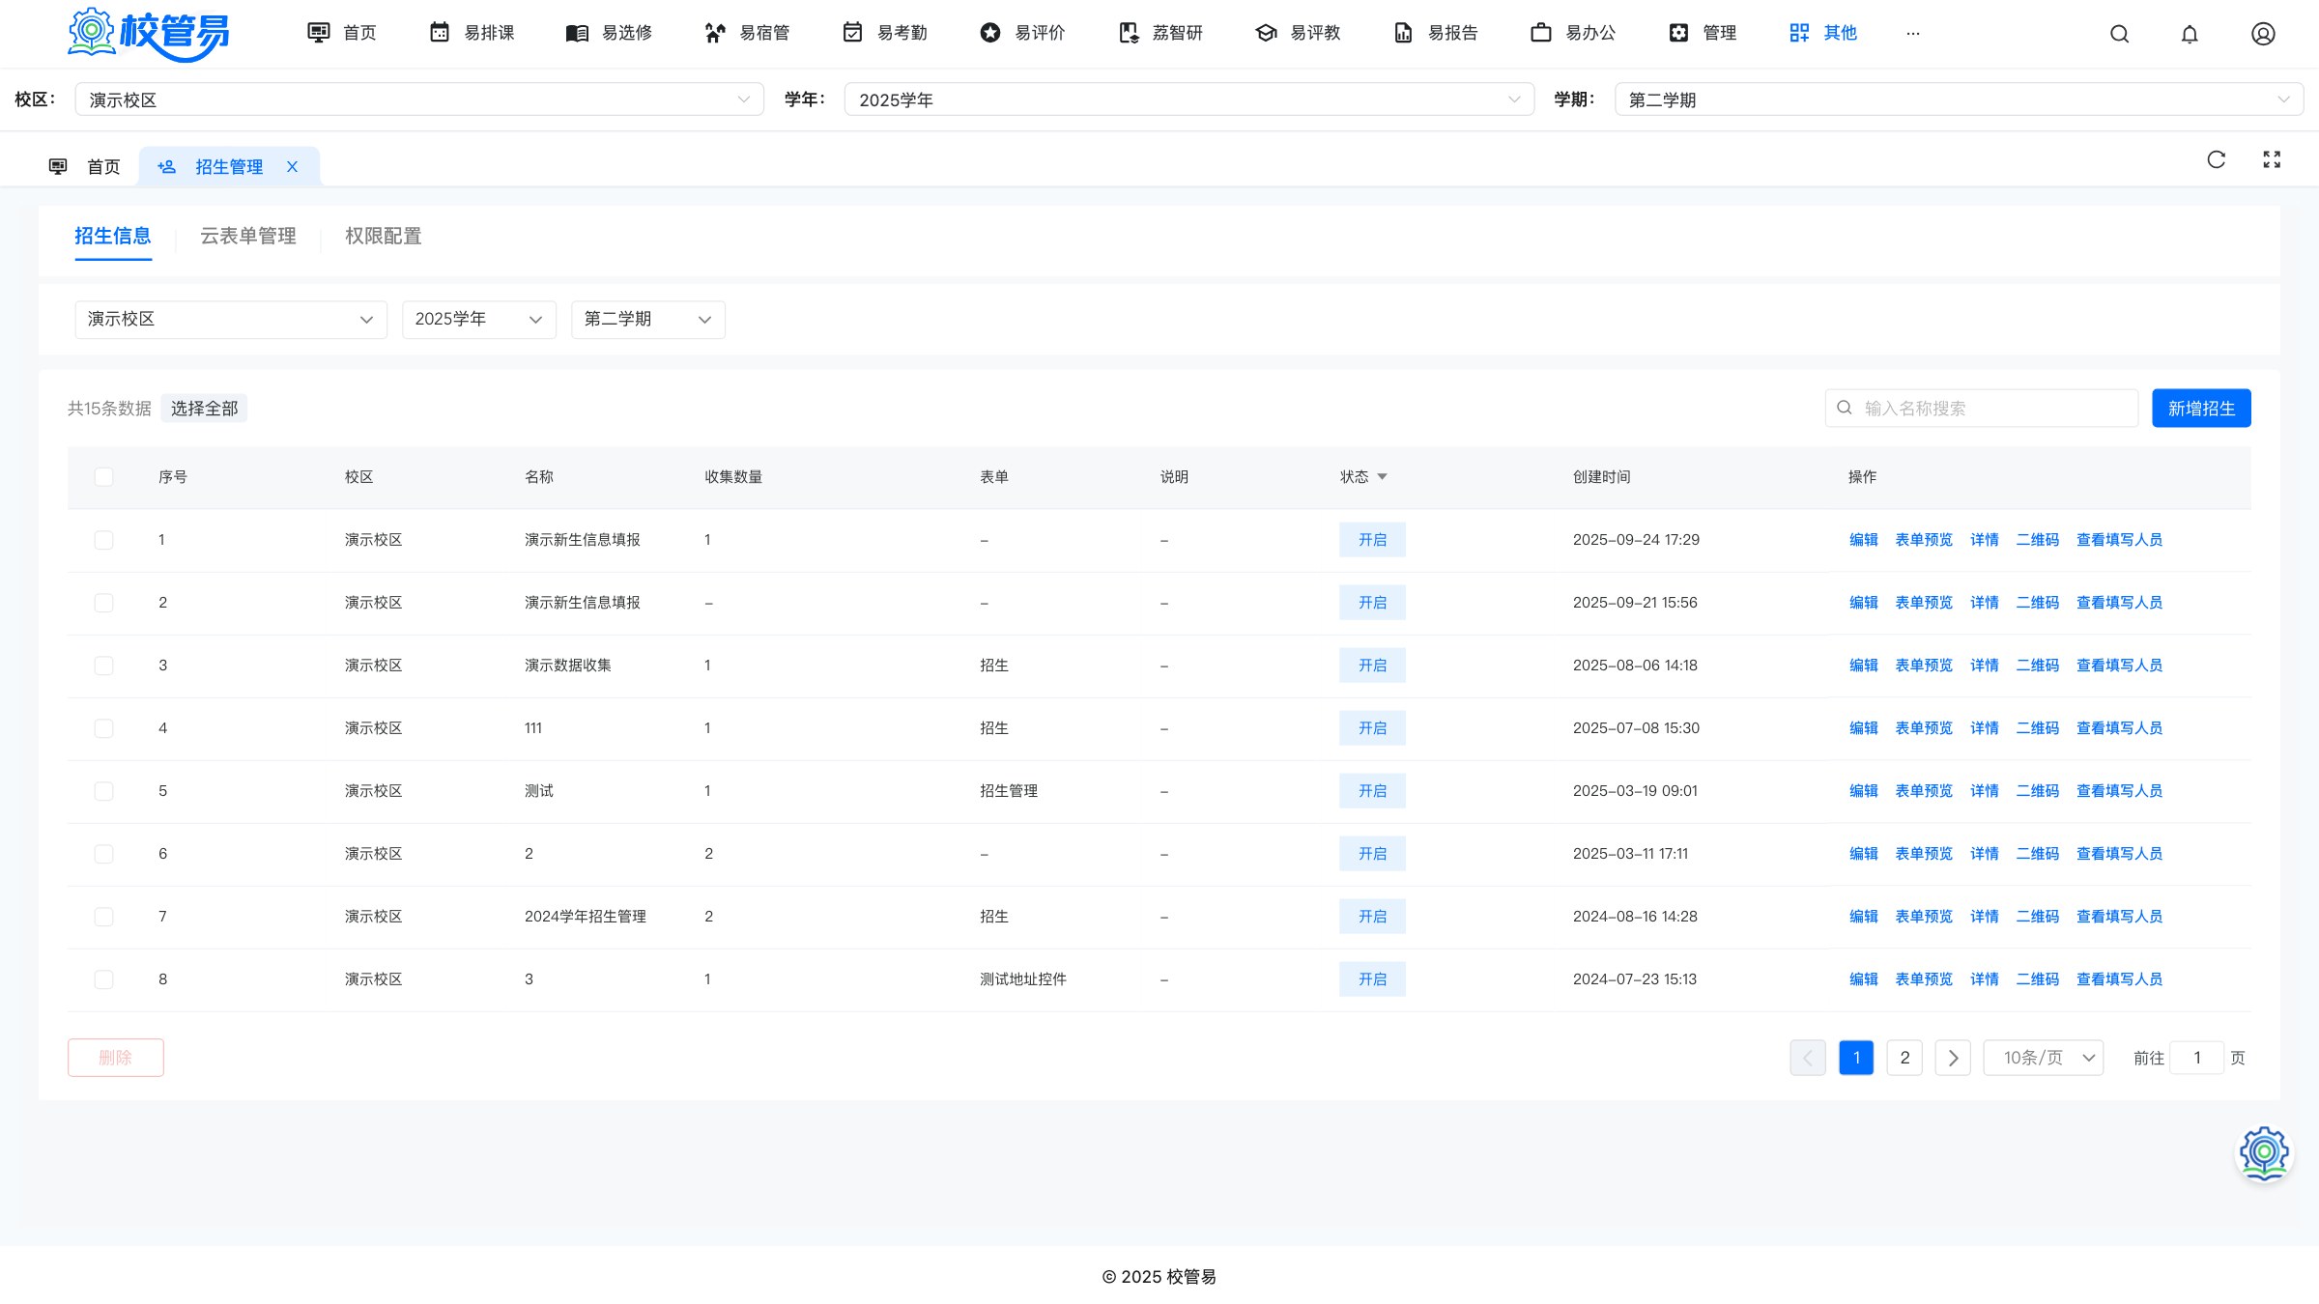This screenshot has height=1304, width=2319.
Task: Toggle fullscreen with the expand icon
Action: 2272,159
